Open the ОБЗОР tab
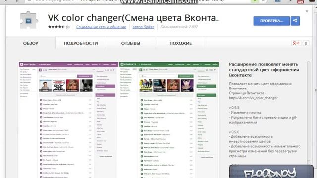 point(31,43)
